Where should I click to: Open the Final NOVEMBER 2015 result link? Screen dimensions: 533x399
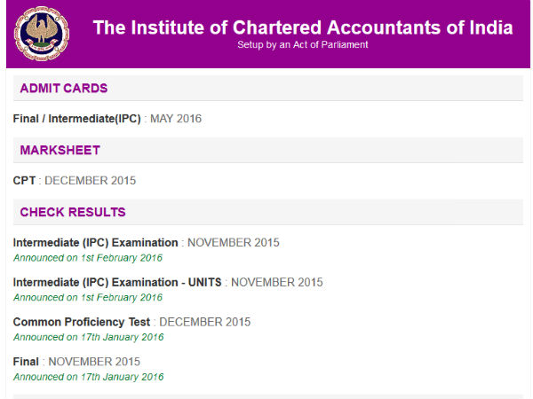(27, 362)
